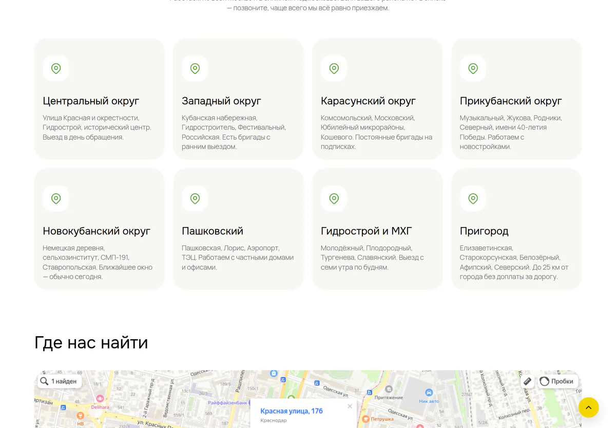This screenshot has width=616, height=428.
Task: Click the Пашковский heading
Action: (x=213, y=231)
